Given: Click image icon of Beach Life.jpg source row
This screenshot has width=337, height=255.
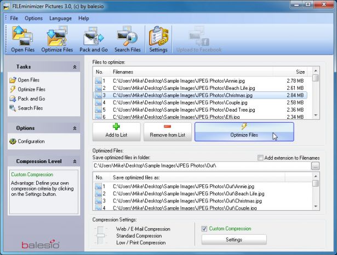Looking at the screenshot, I should [98, 88].
